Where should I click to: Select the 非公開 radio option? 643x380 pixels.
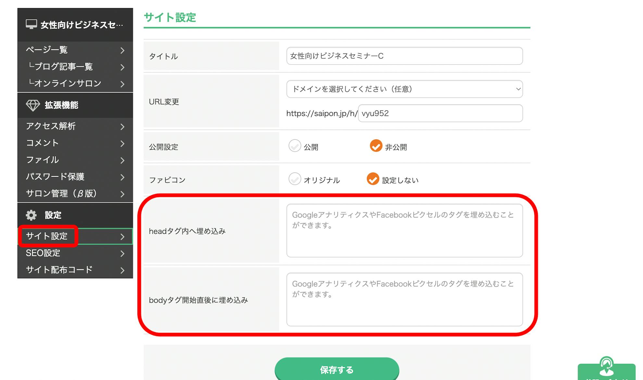coord(376,146)
